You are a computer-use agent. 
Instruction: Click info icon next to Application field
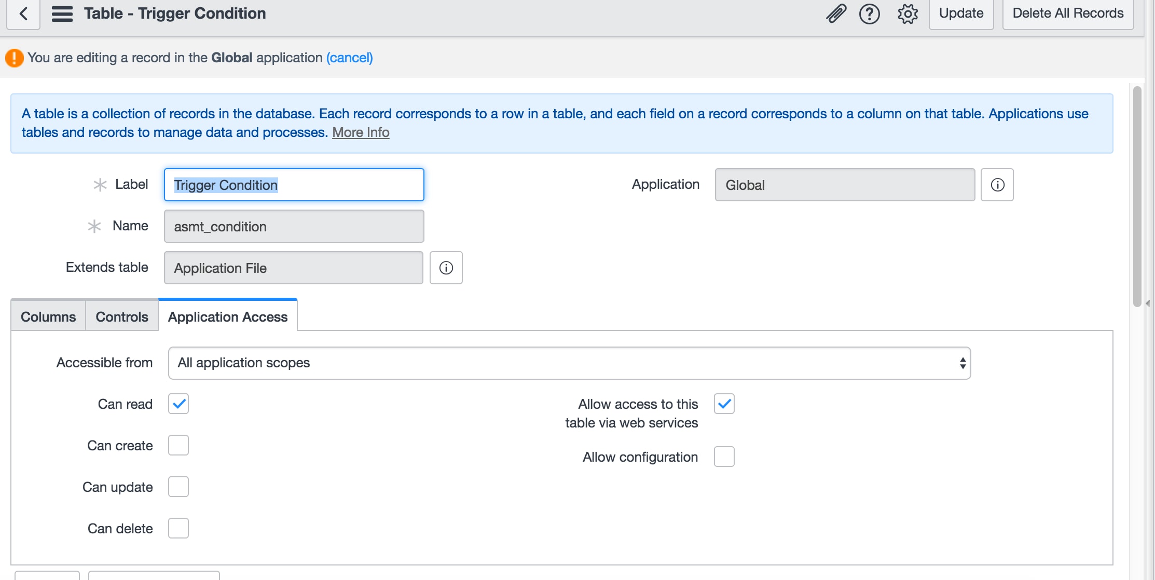point(997,185)
